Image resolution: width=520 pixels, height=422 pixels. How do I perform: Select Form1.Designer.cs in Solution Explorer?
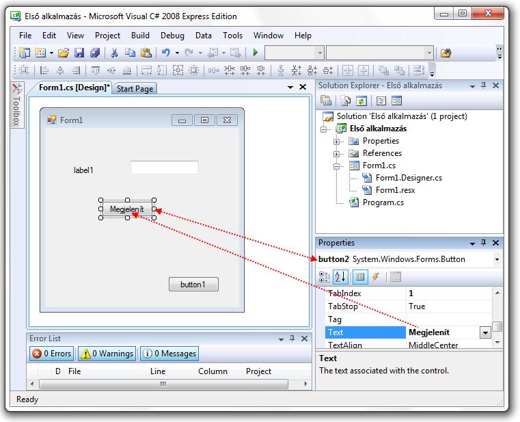(409, 178)
